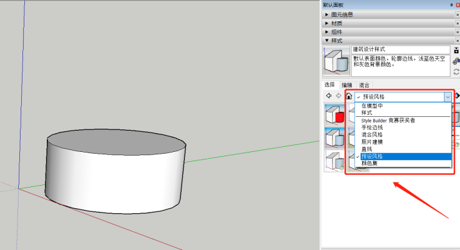Close the 组件 panel
Screen dimensions: 460x250
click(x=458, y=32)
